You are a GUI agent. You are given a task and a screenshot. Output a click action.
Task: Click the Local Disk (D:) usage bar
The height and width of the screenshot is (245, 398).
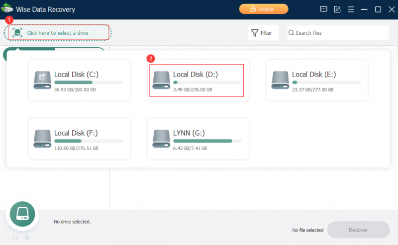click(x=207, y=82)
